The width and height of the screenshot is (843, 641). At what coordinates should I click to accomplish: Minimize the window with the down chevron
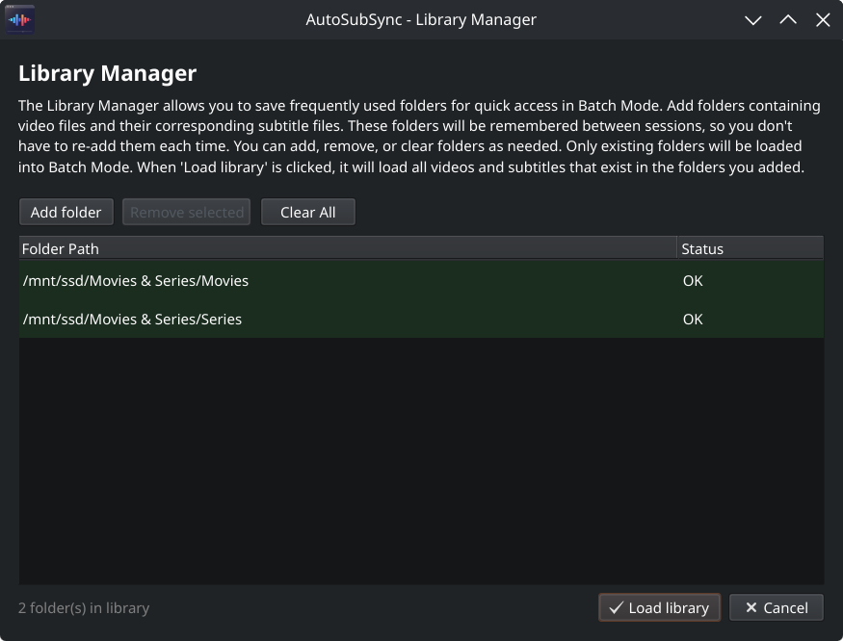tap(753, 20)
